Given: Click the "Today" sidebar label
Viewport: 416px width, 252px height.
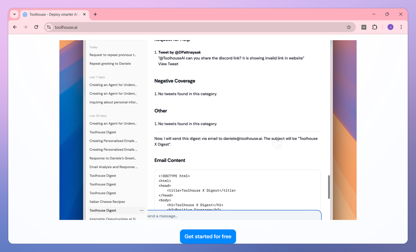Looking at the screenshot, I should (x=94, y=47).
